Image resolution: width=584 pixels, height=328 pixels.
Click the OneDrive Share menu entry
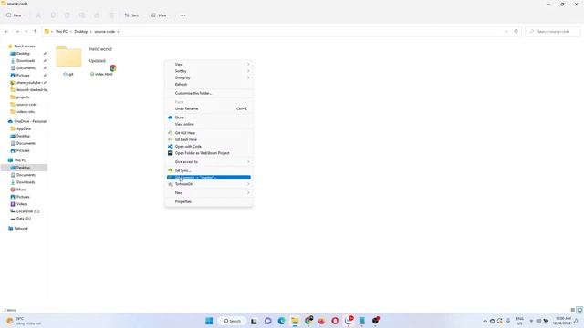(x=209, y=118)
